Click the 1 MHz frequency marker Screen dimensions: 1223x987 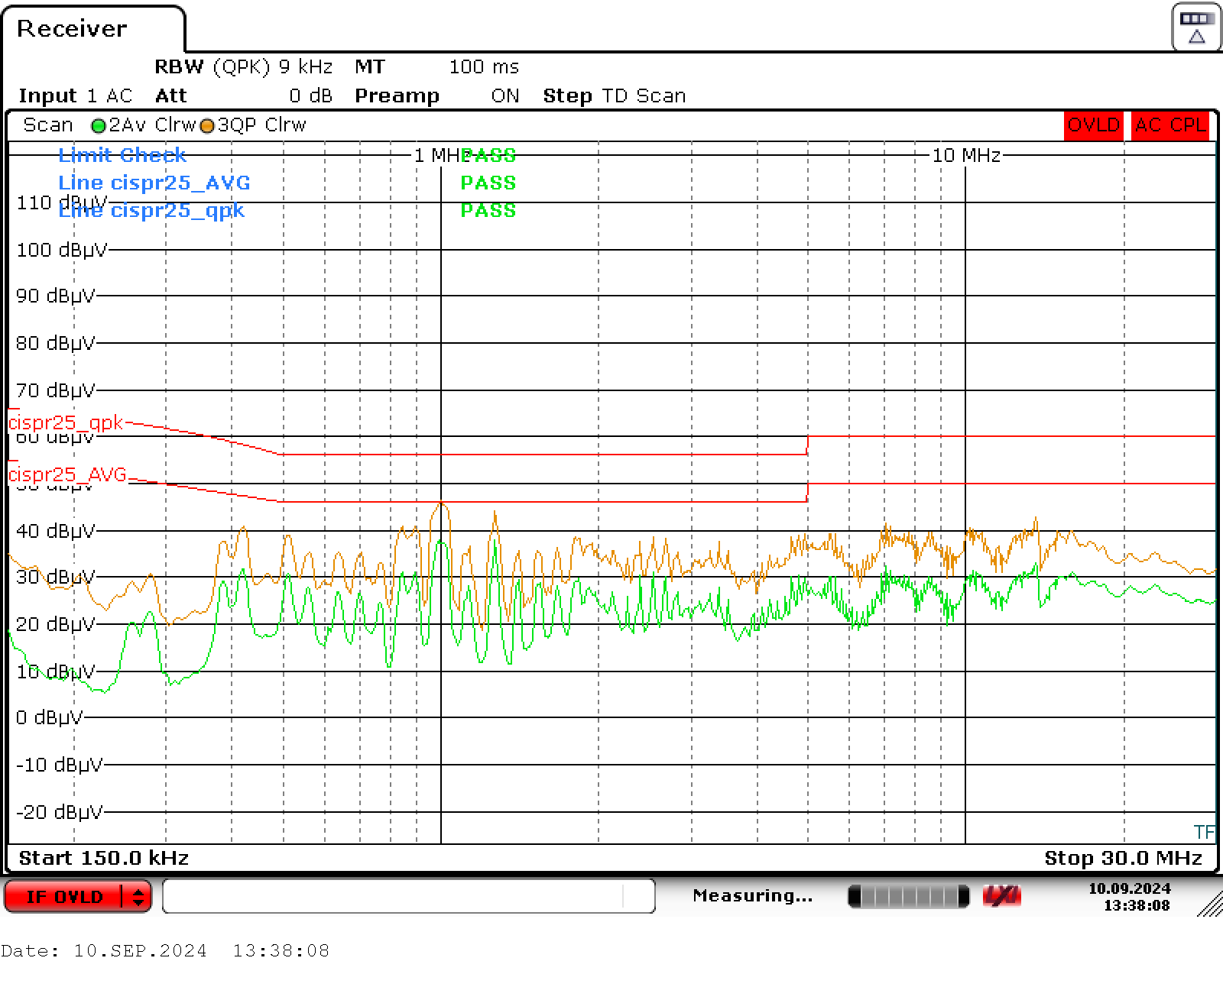[x=441, y=156]
